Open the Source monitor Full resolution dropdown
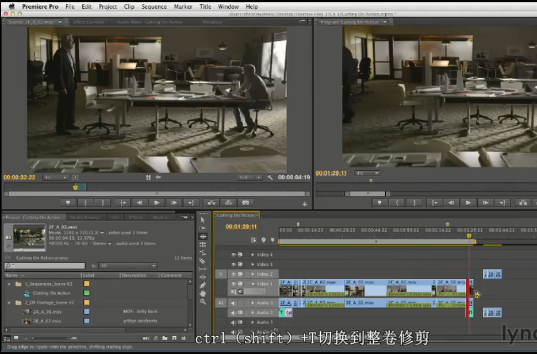 click(250, 178)
